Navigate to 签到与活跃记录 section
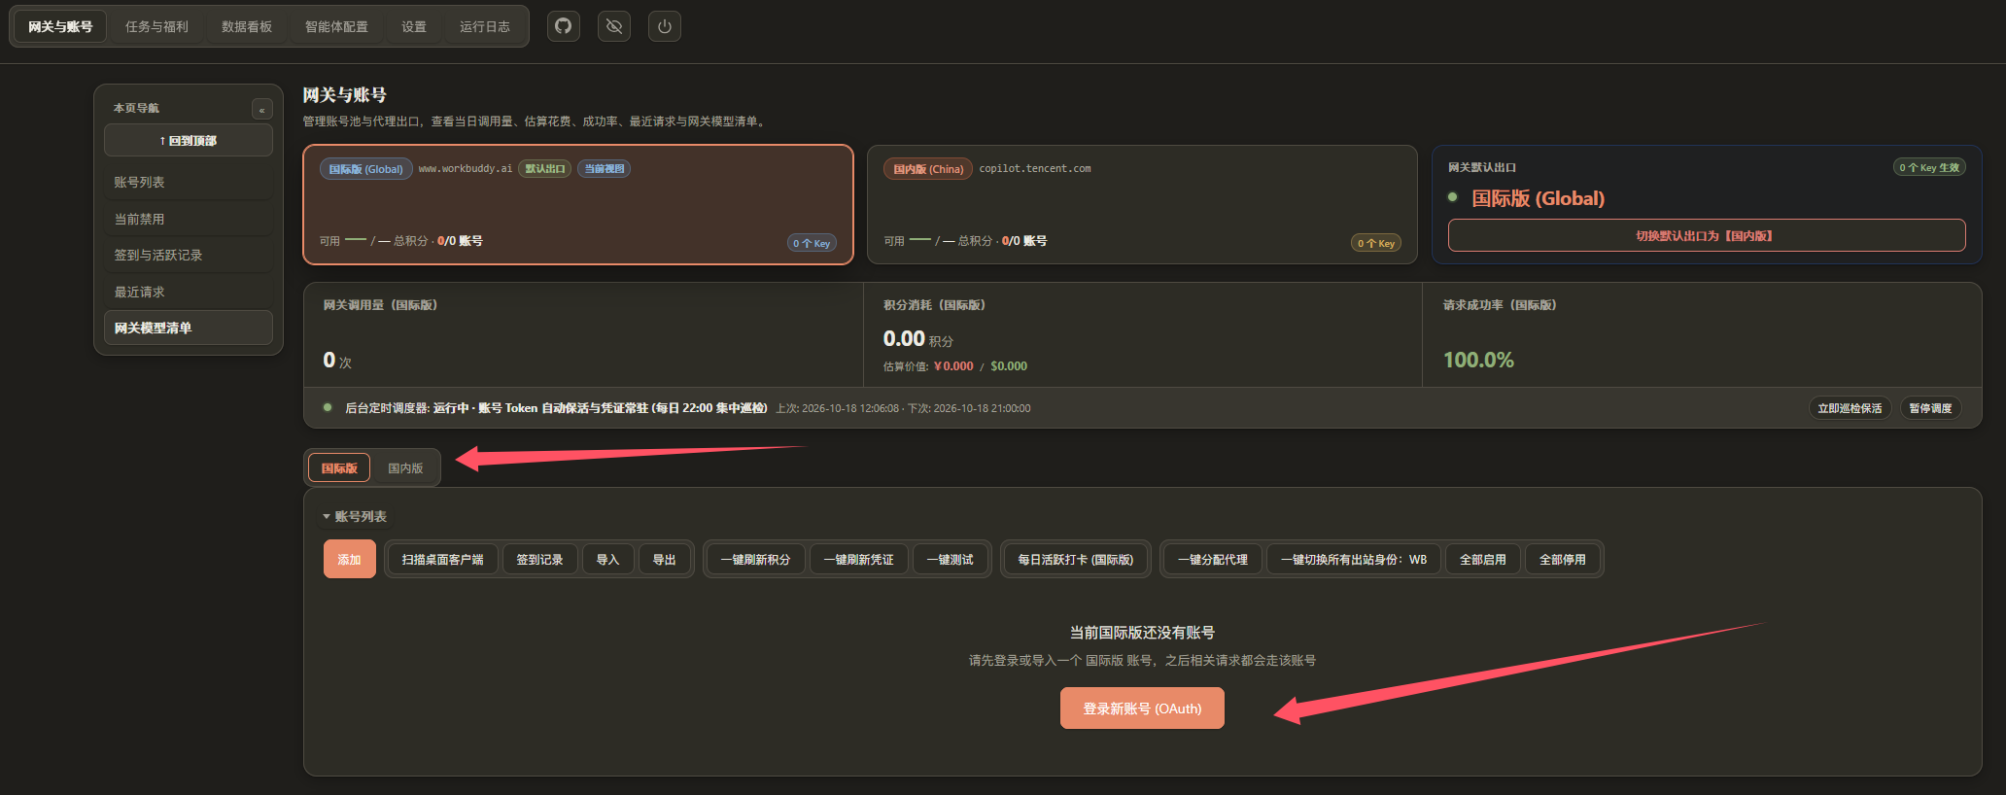This screenshot has height=795, width=2006. pyautogui.click(x=189, y=256)
